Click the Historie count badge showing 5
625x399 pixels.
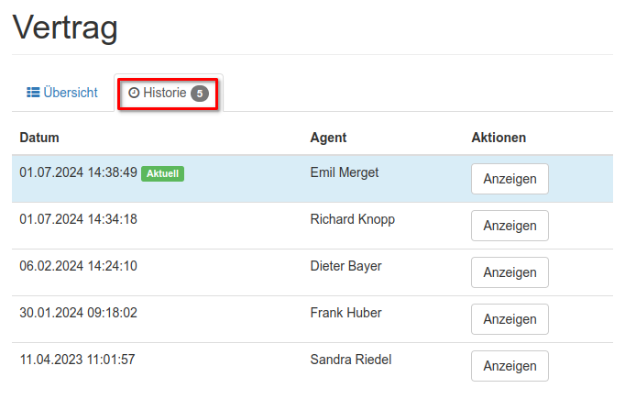click(x=200, y=94)
